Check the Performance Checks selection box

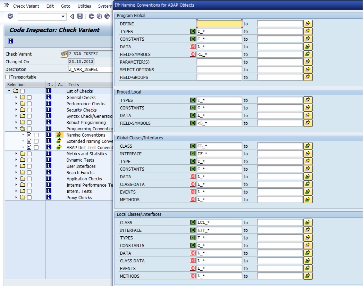click(29, 104)
